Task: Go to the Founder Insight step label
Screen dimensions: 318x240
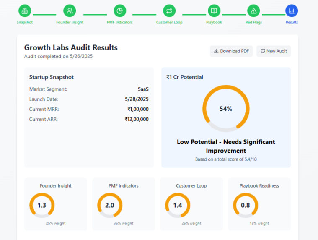Action: [x=70, y=22]
